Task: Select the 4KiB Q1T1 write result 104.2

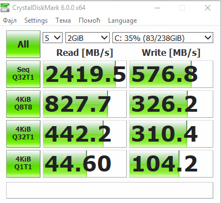Action: coord(171,164)
